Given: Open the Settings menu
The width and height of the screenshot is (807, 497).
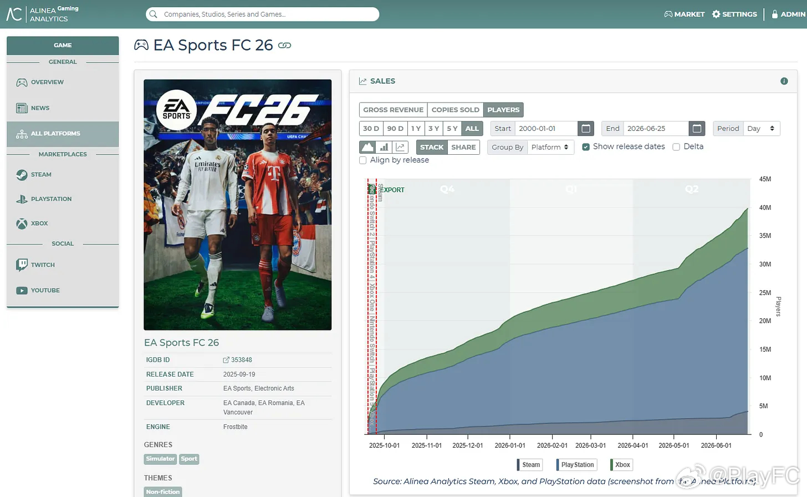Looking at the screenshot, I should (734, 14).
